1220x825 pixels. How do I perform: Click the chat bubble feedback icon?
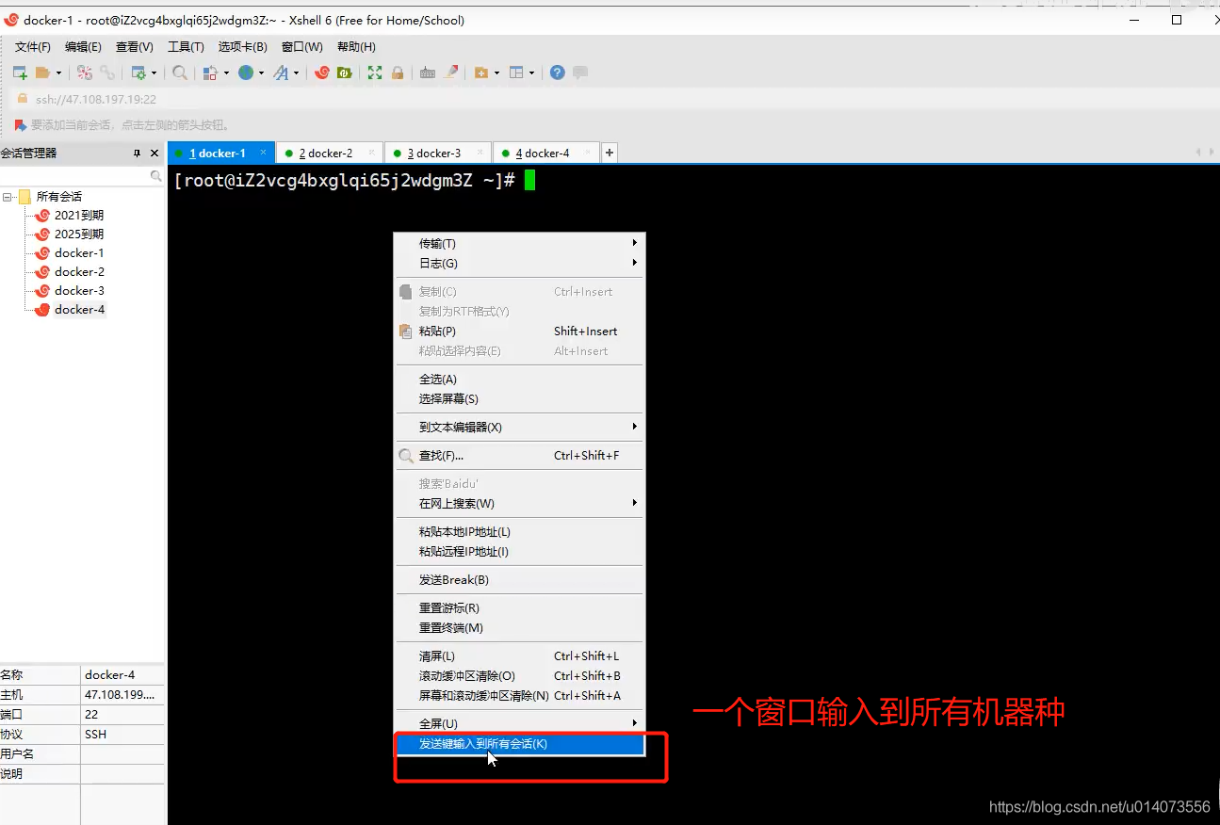coord(580,73)
